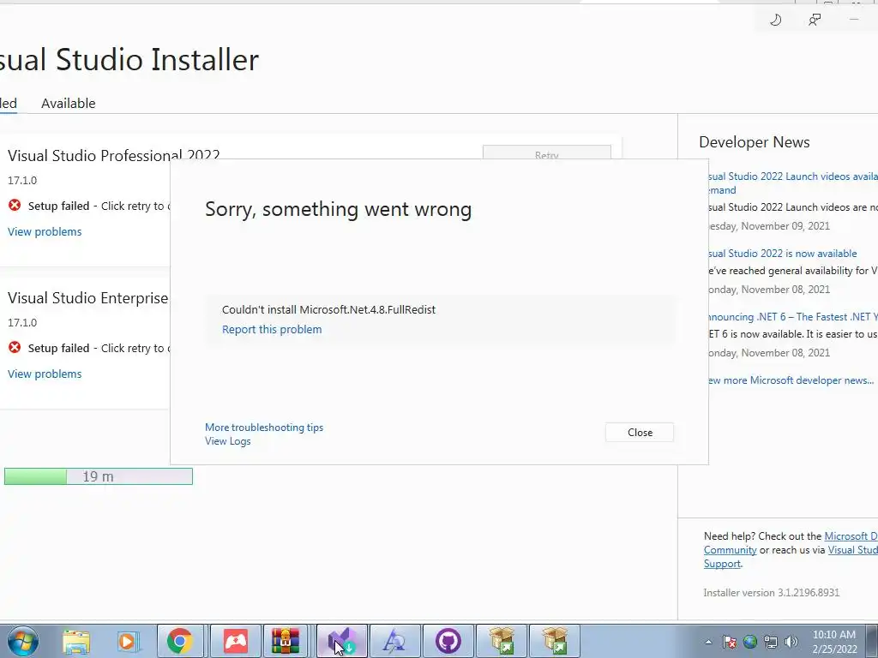Viewport: 878px width, 658px height.
Task: Click the Visual Studio Professional 2022 product title
Action: 114,155
